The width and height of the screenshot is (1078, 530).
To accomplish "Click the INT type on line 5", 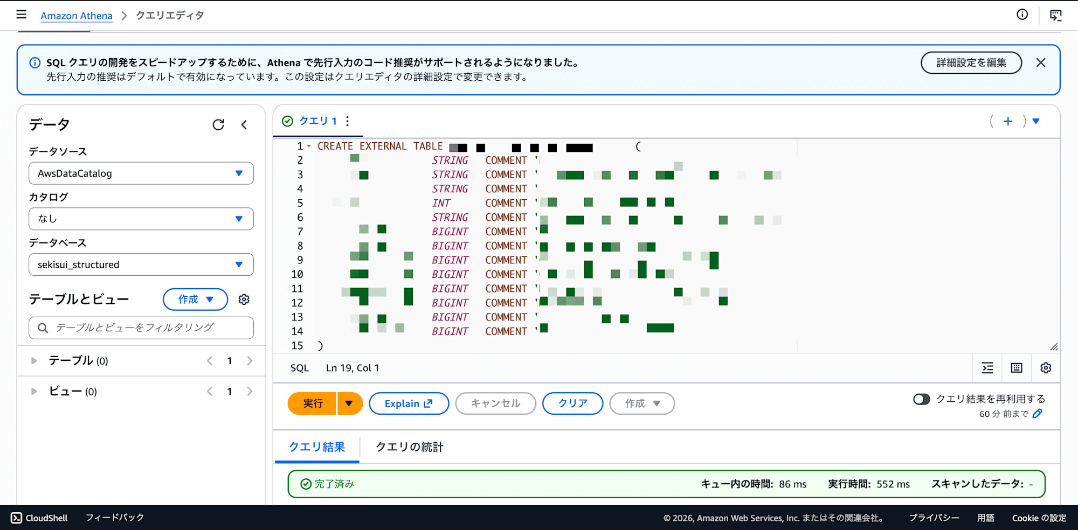I will [441, 203].
